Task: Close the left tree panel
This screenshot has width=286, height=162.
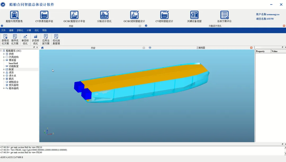Action: [37, 47]
